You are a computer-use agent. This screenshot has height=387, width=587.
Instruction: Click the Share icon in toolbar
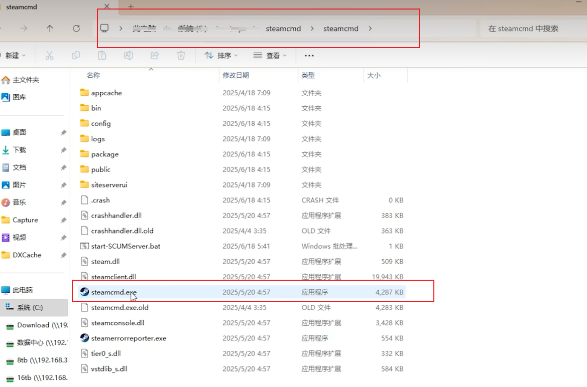[x=155, y=56]
